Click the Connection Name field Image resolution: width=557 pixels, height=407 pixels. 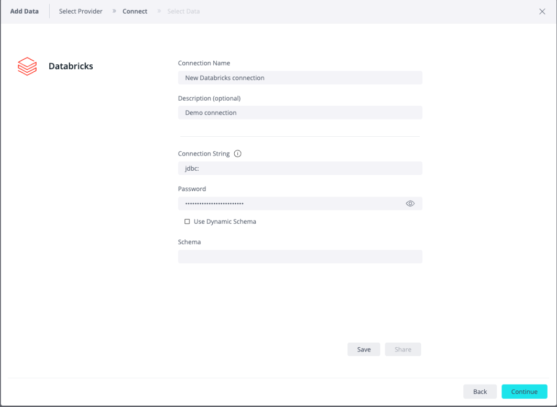pos(300,78)
